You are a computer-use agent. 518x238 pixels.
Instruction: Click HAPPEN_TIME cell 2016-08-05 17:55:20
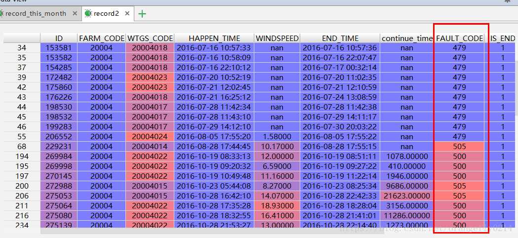point(214,136)
